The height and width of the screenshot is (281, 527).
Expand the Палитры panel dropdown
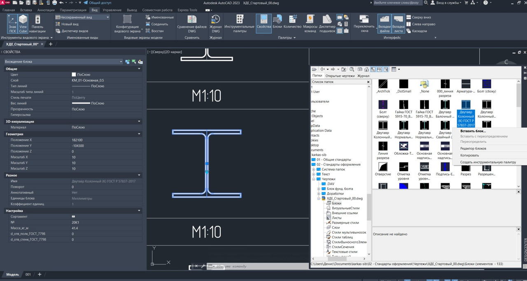(287, 37)
